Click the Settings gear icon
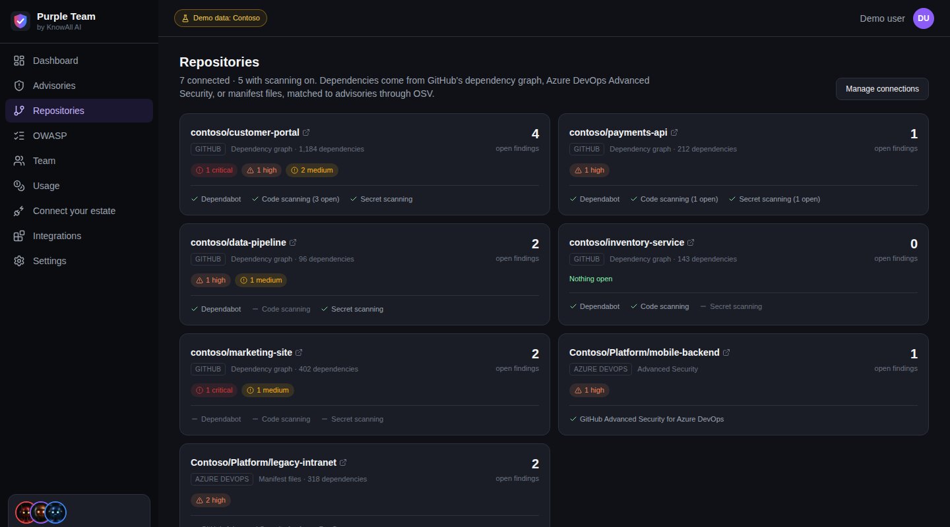This screenshot has width=950, height=527. pyautogui.click(x=19, y=261)
